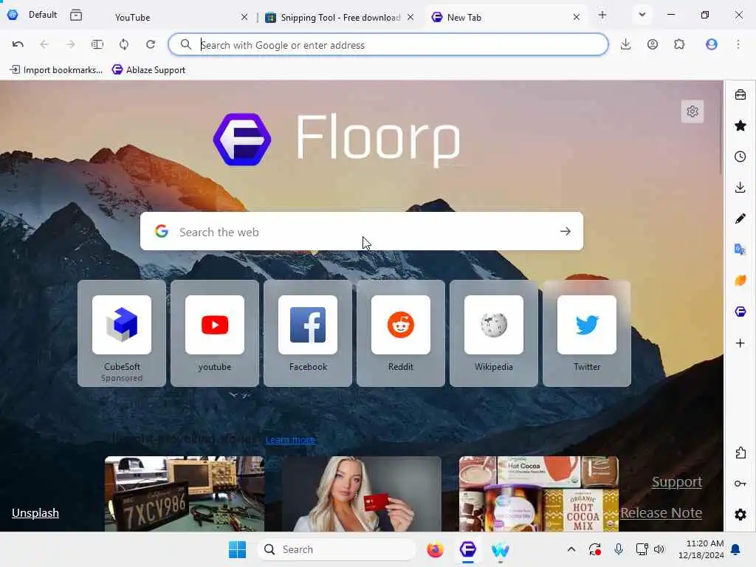Open the CubeSoft sponsored tile
This screenshot has height=567, width=756.
pyautogui.click(x=122, y=333)
